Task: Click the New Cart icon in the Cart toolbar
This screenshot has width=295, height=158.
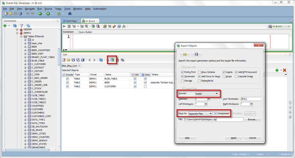Action: [x=64, y=60]
